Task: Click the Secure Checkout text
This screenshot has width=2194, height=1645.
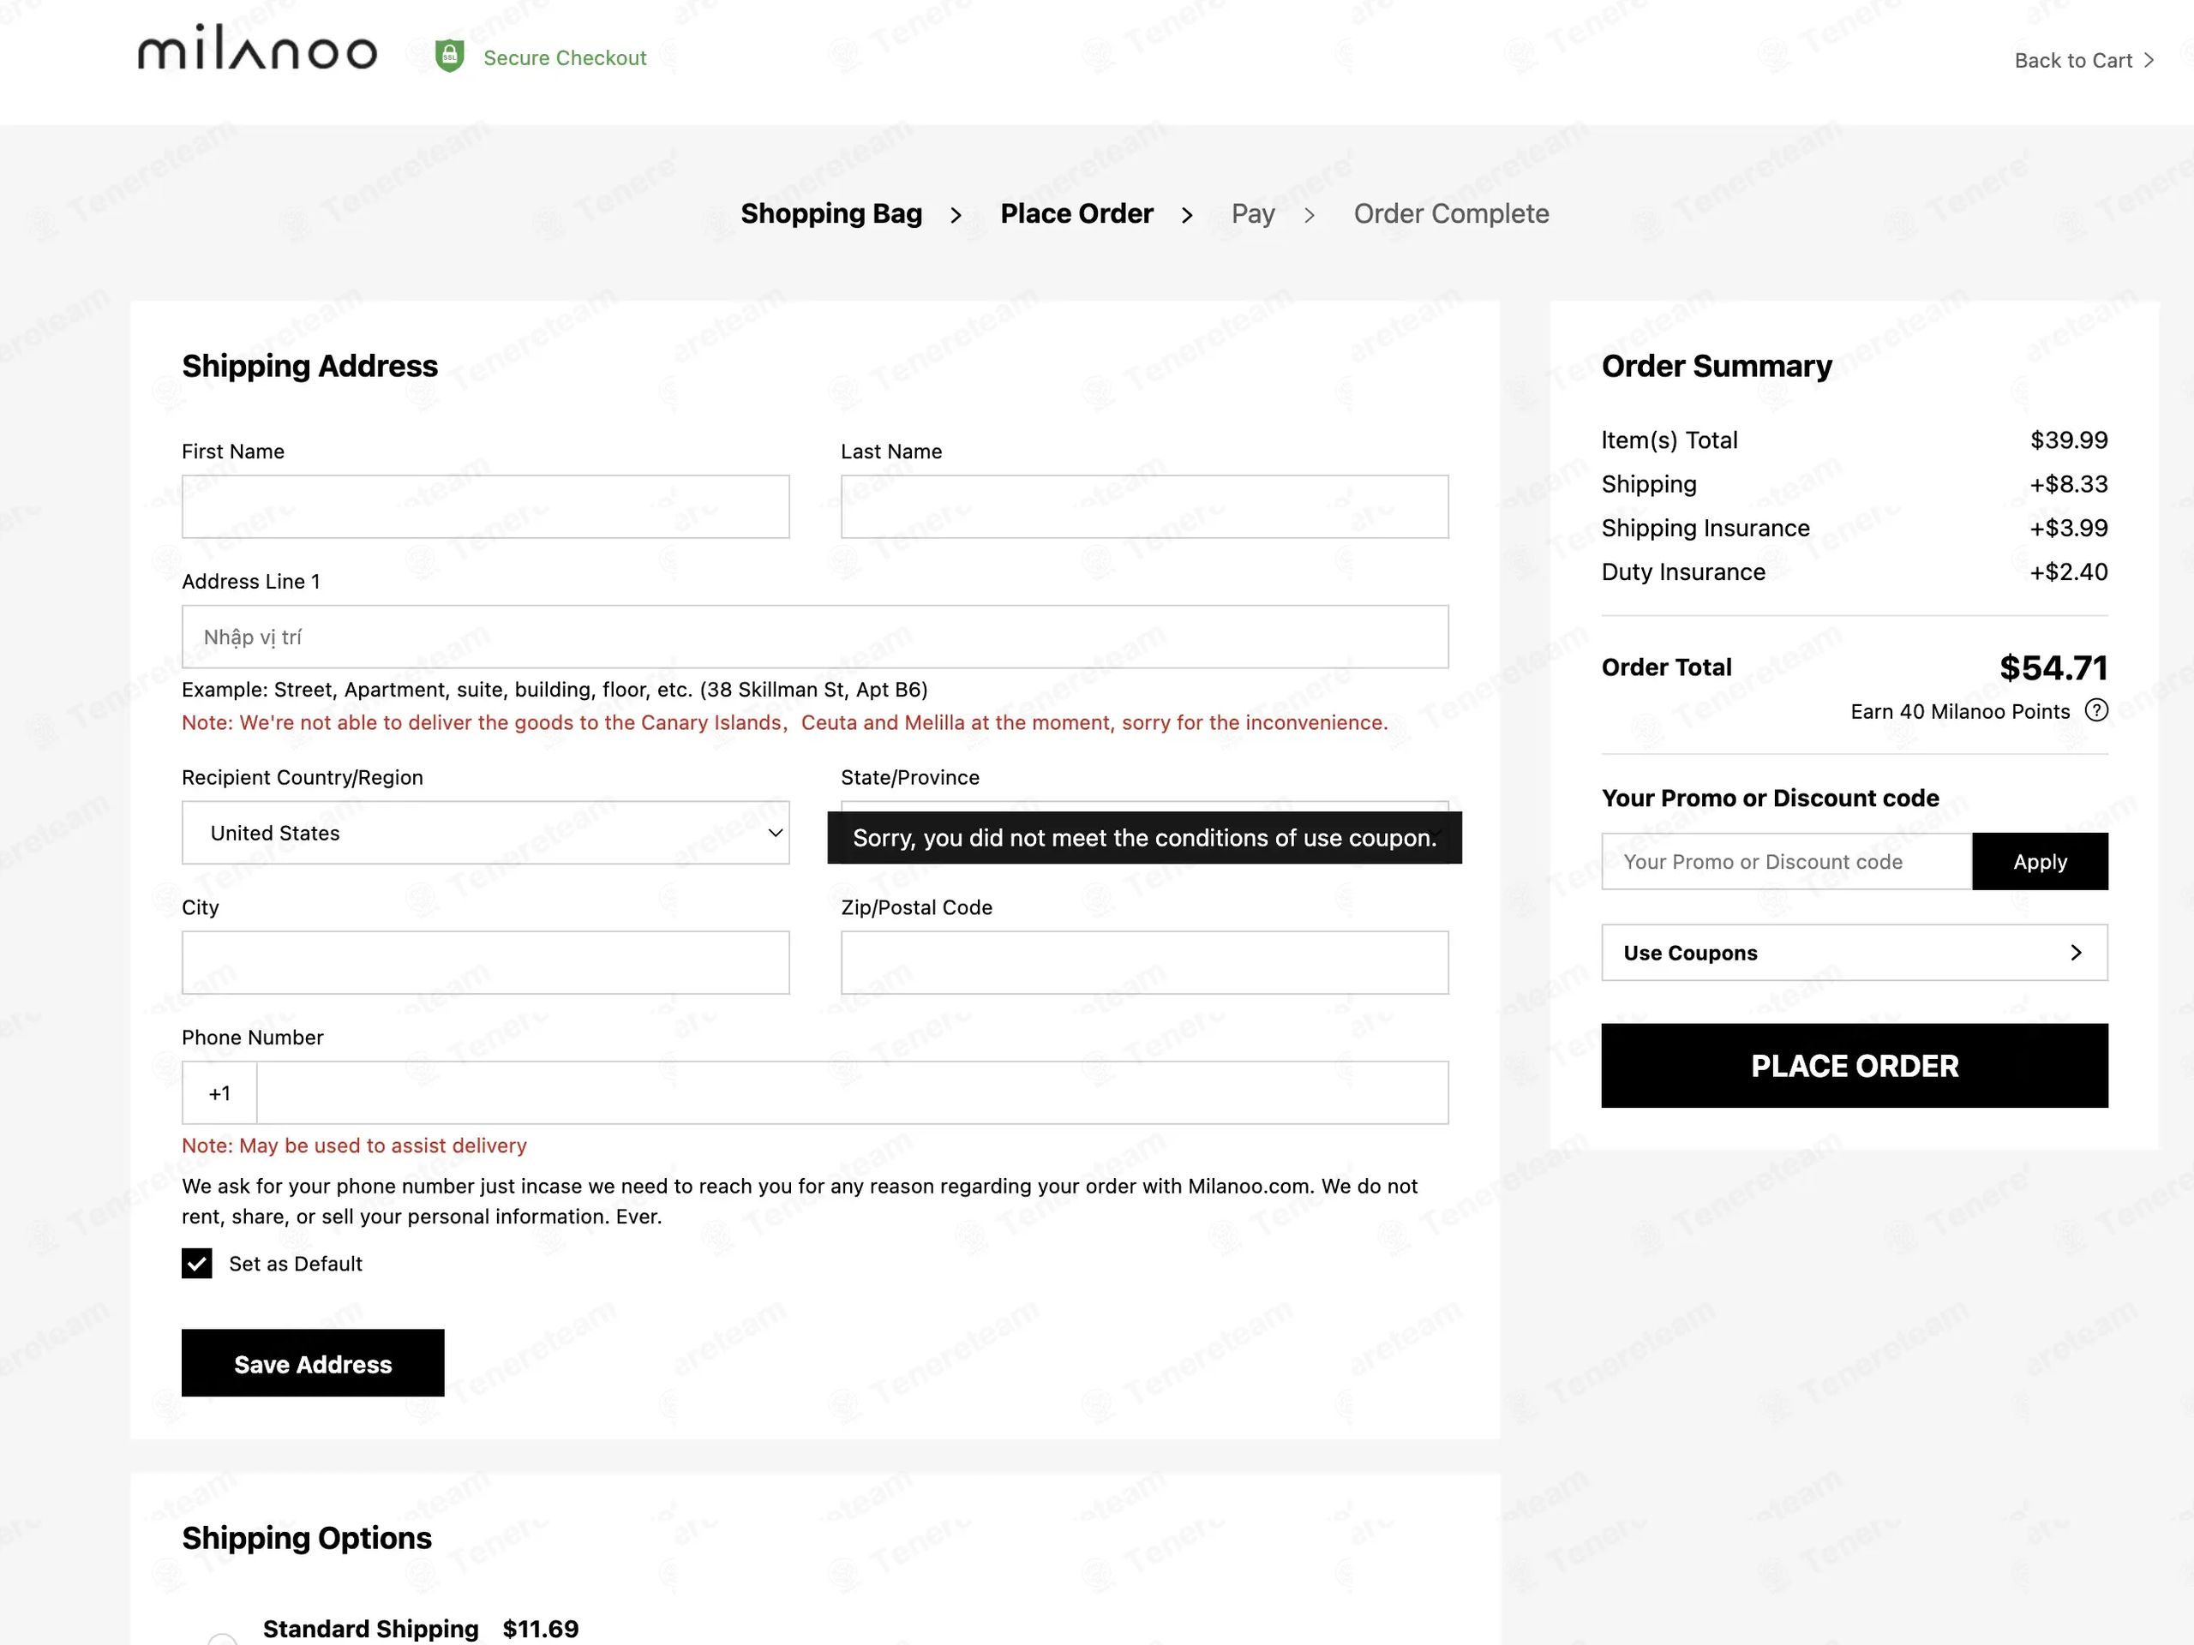Action: point(565,57)
